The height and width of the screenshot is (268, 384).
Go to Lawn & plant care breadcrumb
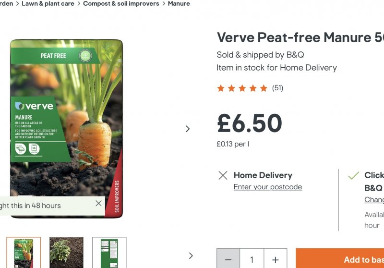point(48,4)
